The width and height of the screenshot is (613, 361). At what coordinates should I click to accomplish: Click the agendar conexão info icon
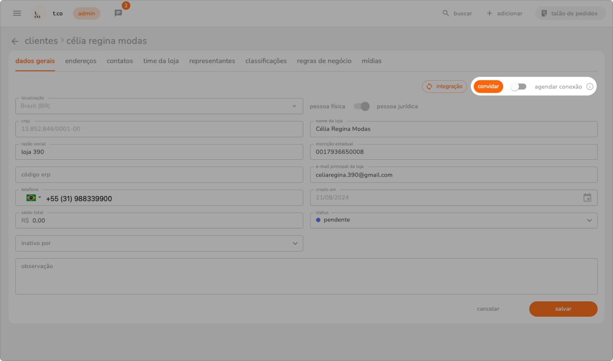[590, 87]
